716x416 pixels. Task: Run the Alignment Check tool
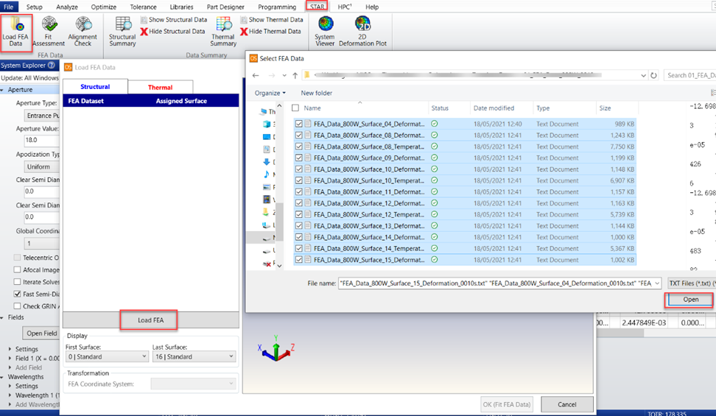point(83,30)
